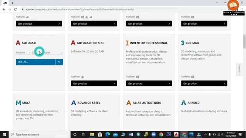Click Get product for AutoCAD for Mac
Viewport: 246px width, 138px height.
tap(94, 84)
